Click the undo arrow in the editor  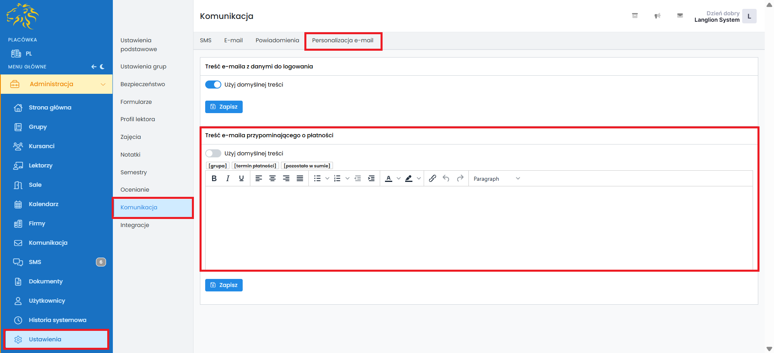446,178
